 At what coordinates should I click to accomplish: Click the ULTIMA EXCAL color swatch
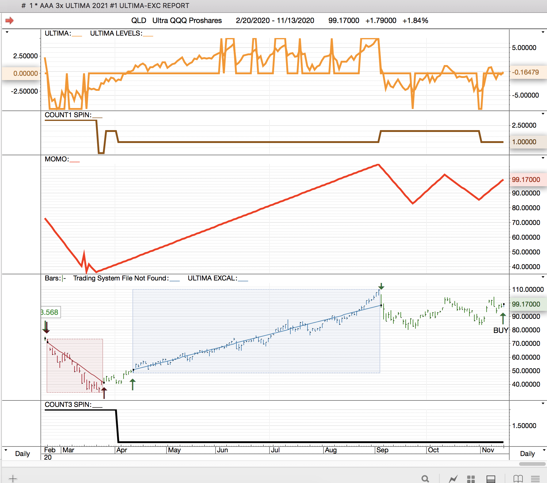[x=243, y=280]
